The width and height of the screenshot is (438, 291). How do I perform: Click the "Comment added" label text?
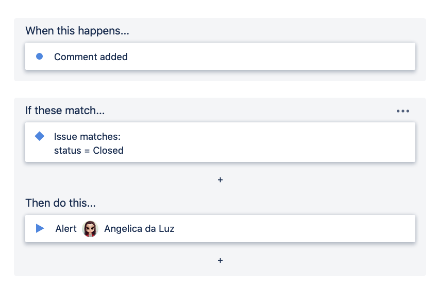[91, 57]
